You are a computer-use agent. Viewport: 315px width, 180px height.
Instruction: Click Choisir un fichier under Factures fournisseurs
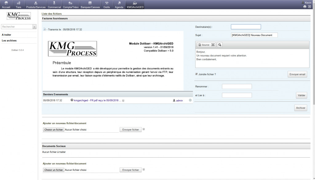point(54,130)
